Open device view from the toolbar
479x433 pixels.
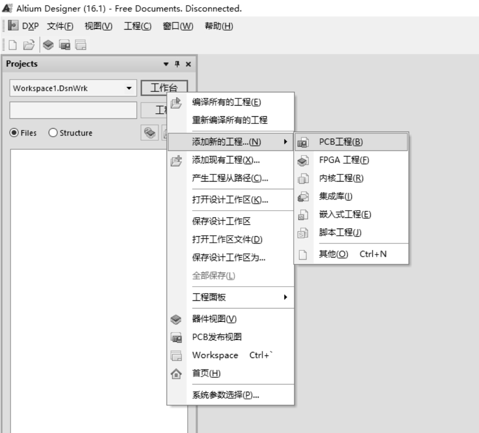(x=48, y=45)
